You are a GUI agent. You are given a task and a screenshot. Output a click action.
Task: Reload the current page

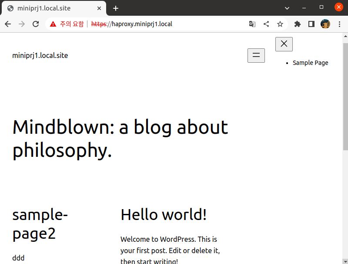click(36, 24)
